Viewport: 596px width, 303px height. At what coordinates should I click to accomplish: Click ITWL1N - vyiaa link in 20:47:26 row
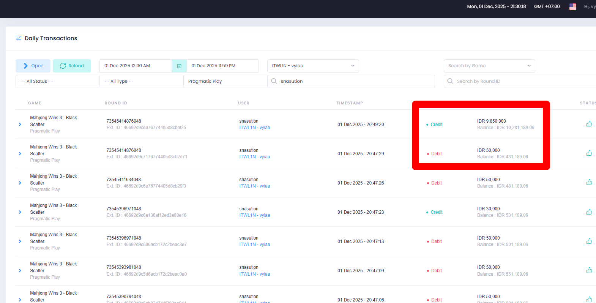(x=254, y=186)
